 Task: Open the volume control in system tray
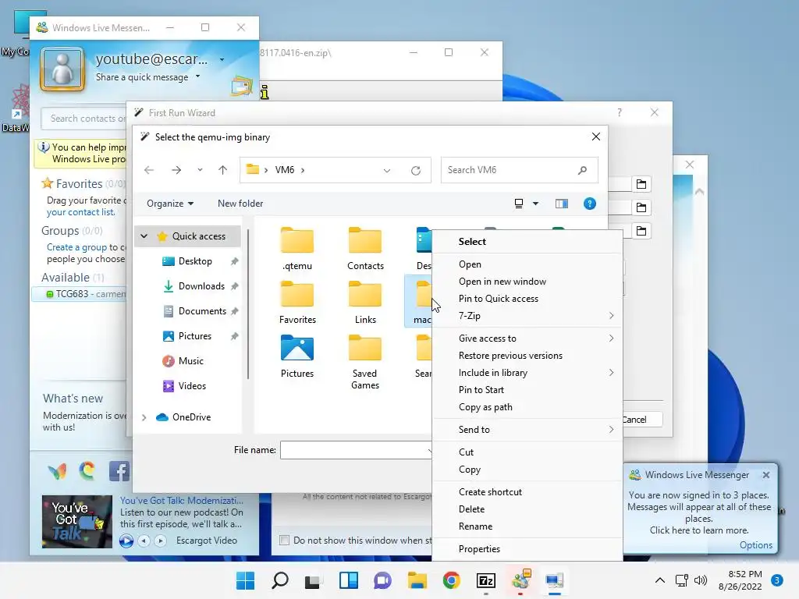pos(701,580)
